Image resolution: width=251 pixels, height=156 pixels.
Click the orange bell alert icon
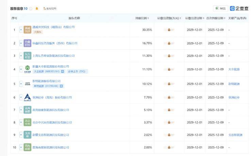tap(37, 8)
